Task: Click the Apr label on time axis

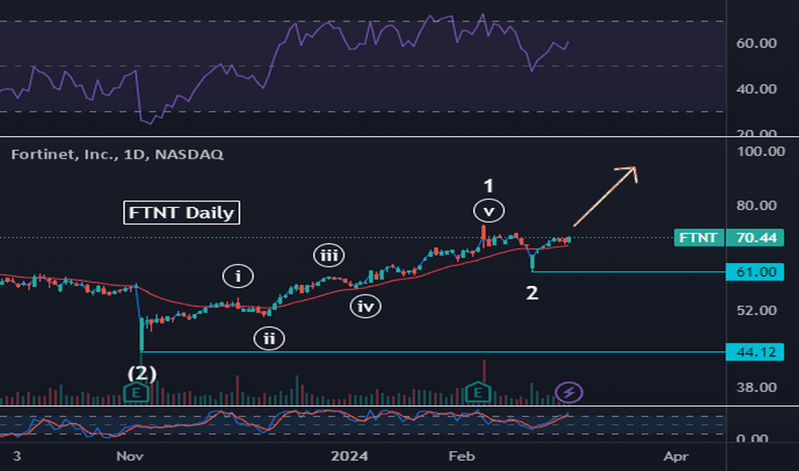Action: (676, 456)
